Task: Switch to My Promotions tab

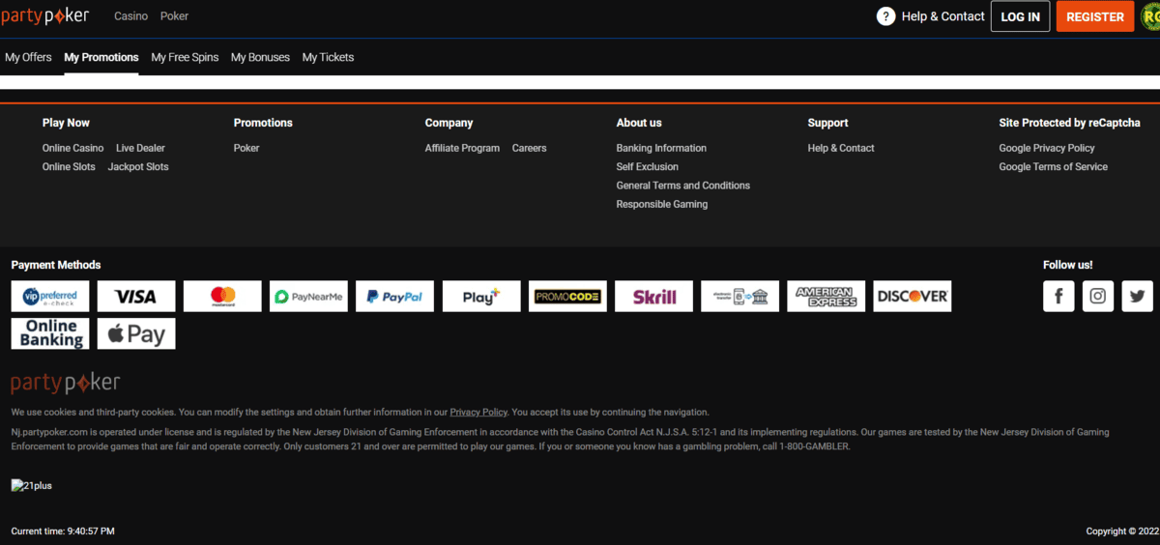Action: click(x=101, y=57)
